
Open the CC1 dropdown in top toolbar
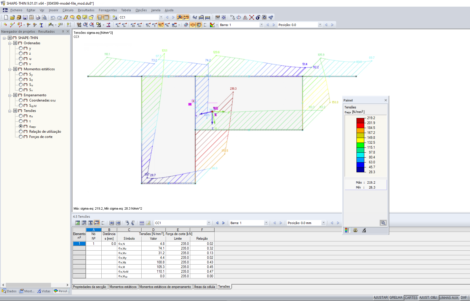161,17
